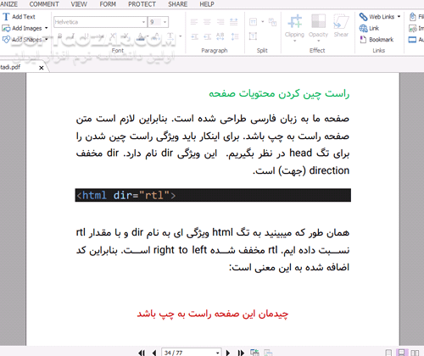Click the character spacing icon

(156, 36)
